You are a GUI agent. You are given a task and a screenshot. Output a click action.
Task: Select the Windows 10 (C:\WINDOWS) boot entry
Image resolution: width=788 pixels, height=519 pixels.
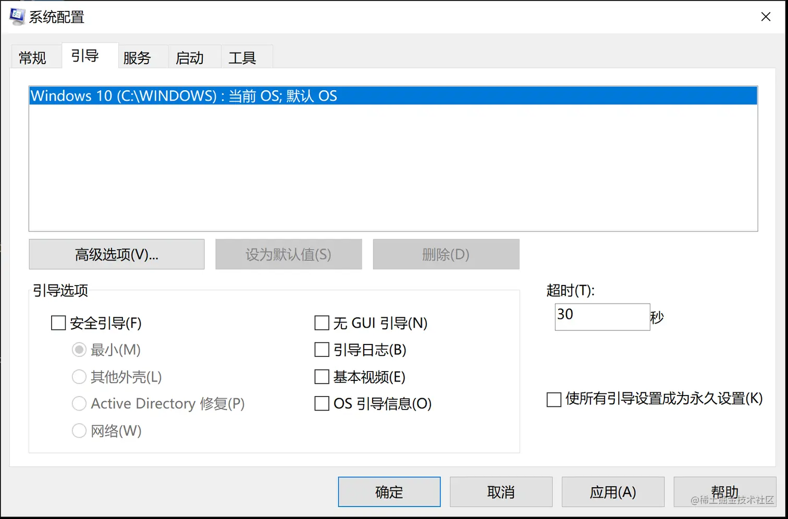(393, 96)
